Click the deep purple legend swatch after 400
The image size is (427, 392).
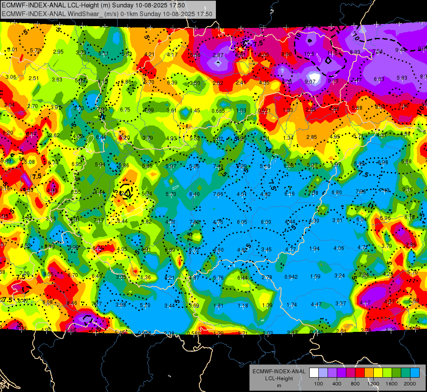pos(342,373)
